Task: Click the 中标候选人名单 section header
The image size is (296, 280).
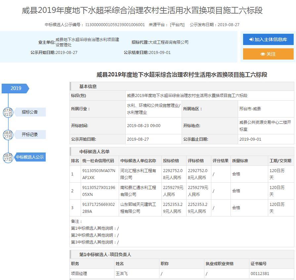Action: click(94, 152)
